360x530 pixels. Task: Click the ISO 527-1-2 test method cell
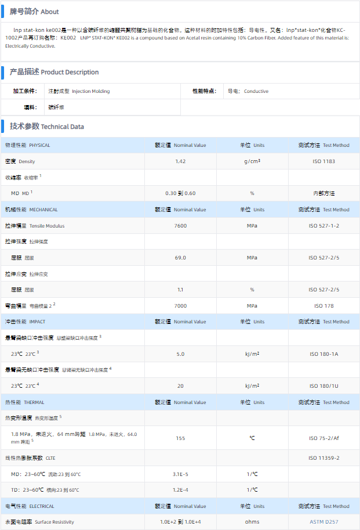[x=324, y=226]
